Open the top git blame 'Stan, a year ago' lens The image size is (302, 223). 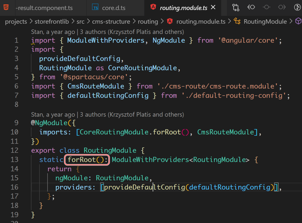(108, 32)
